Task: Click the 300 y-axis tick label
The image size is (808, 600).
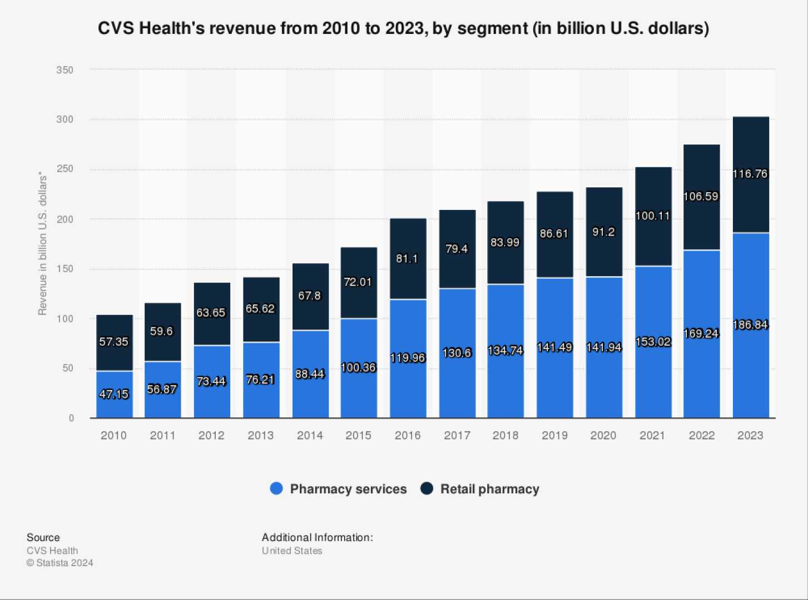Action: tap(65, 119)
